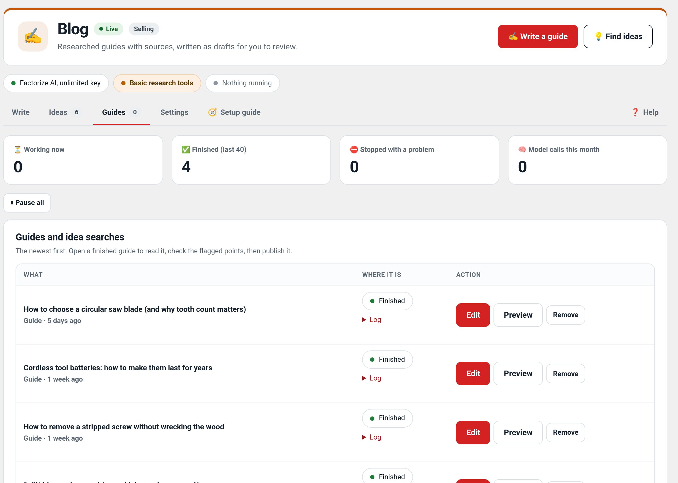The width and height of the screenshot is (678, 483).
Task: Click the 'Guide · 5 days ago' text
Action: pos(52,321)
